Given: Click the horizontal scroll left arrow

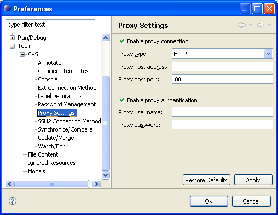Looking at the screenshot, I should point(10,184).
